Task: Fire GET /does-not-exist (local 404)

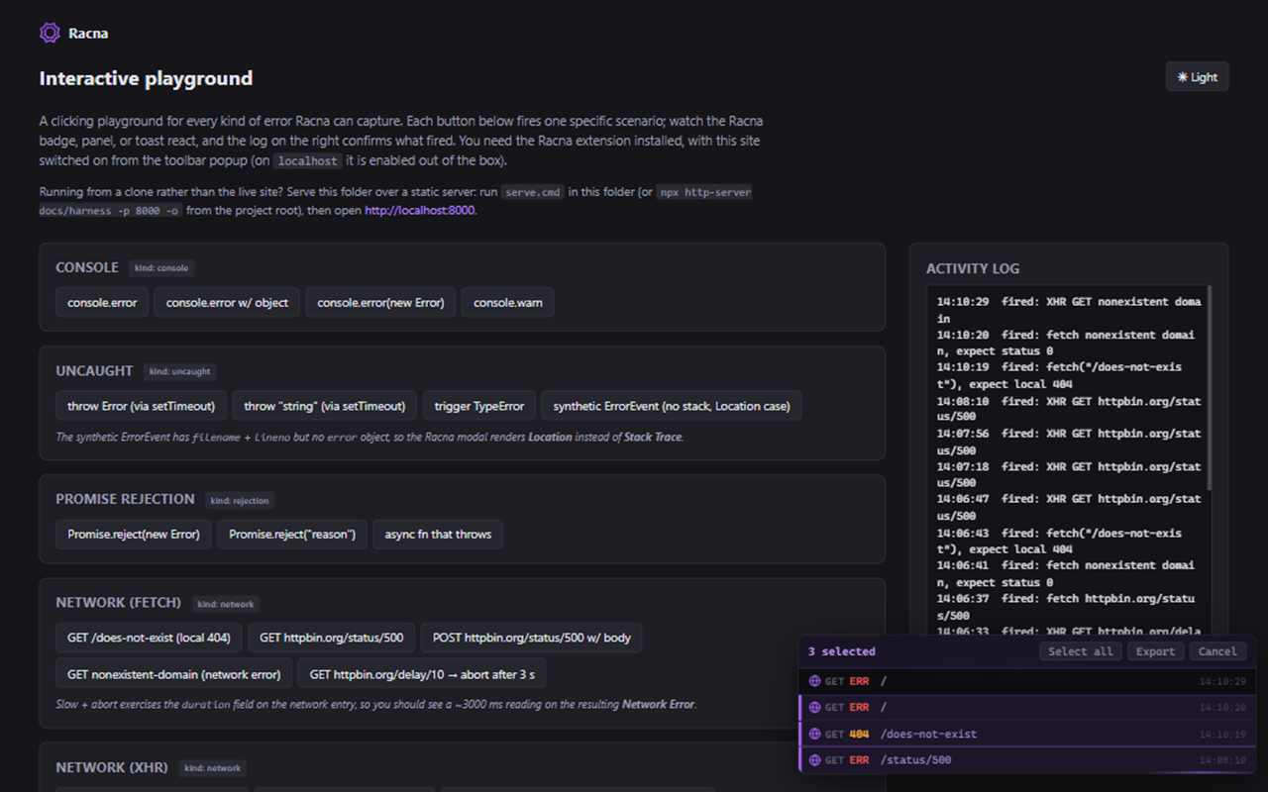Action: (x=149, y=638)
